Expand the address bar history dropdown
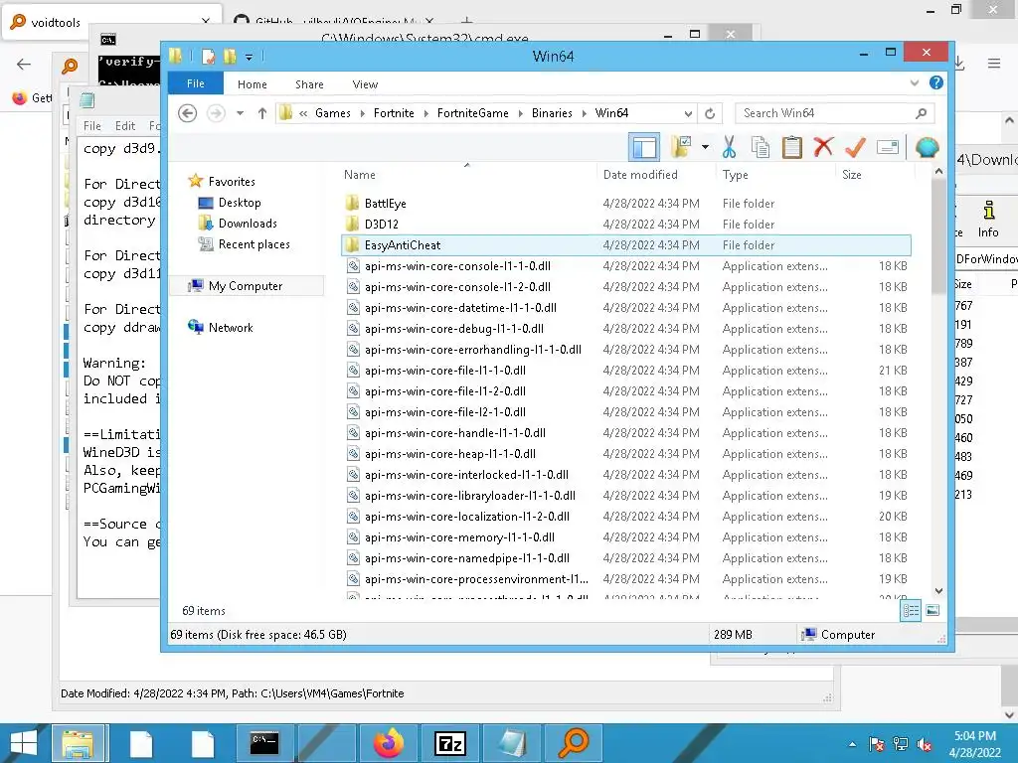 click(688, 113)
